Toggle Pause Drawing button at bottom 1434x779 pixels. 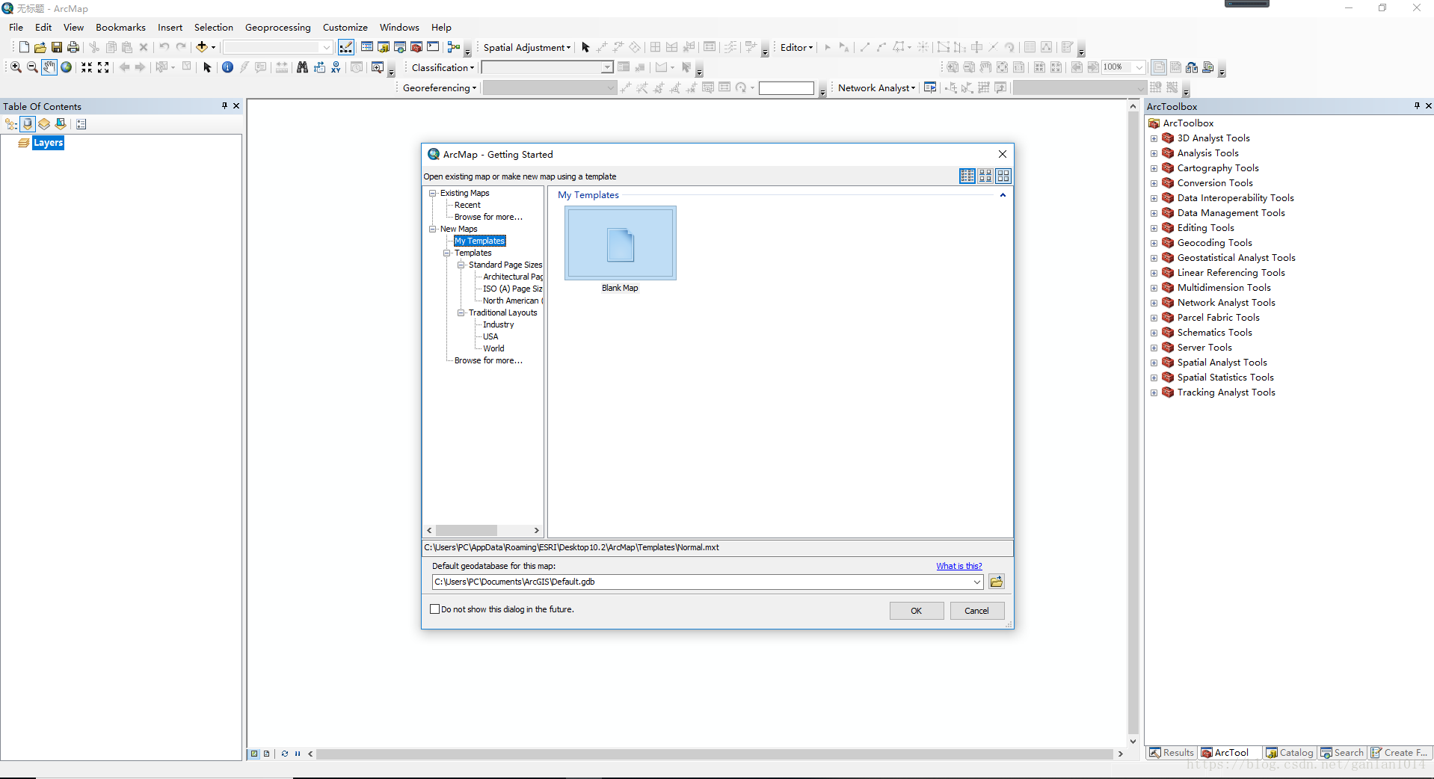click(x=298, y=754)
